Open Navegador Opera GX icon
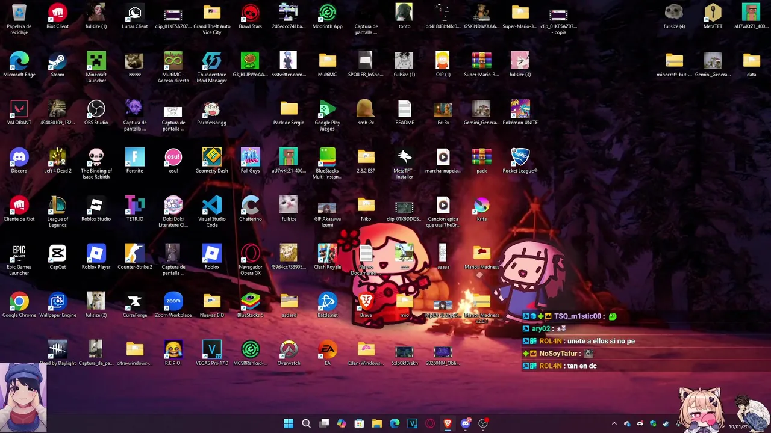Screen dimensions: 771x433 click(251, 260)
